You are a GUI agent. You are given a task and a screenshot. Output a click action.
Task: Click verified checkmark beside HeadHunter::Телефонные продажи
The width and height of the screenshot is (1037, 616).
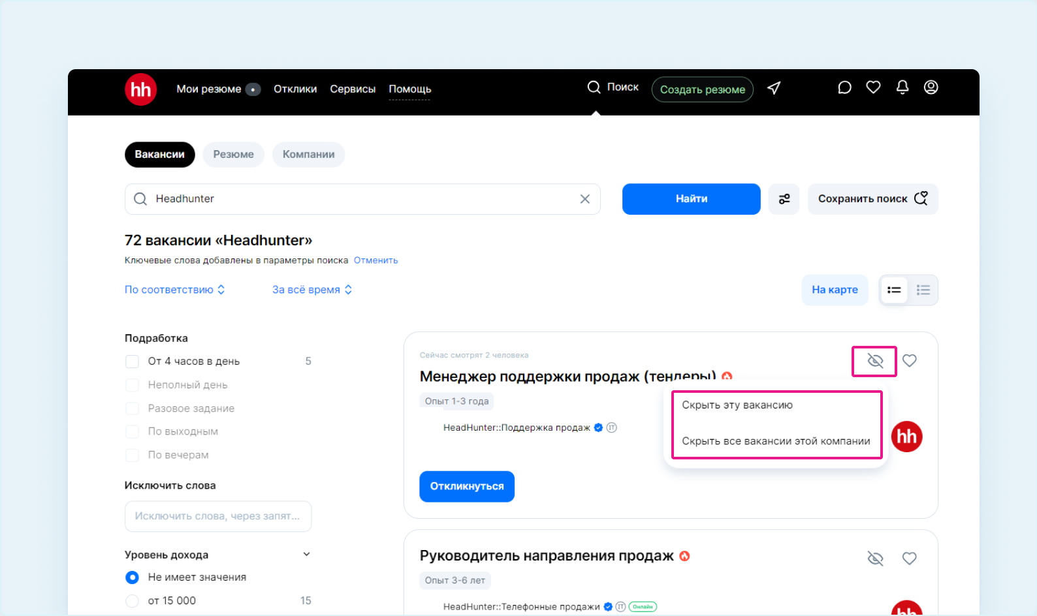pos(608,607)
